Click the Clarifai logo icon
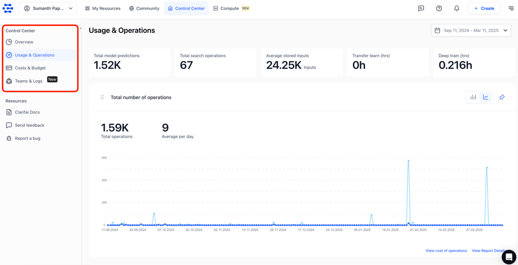 (x=8, y=8)
